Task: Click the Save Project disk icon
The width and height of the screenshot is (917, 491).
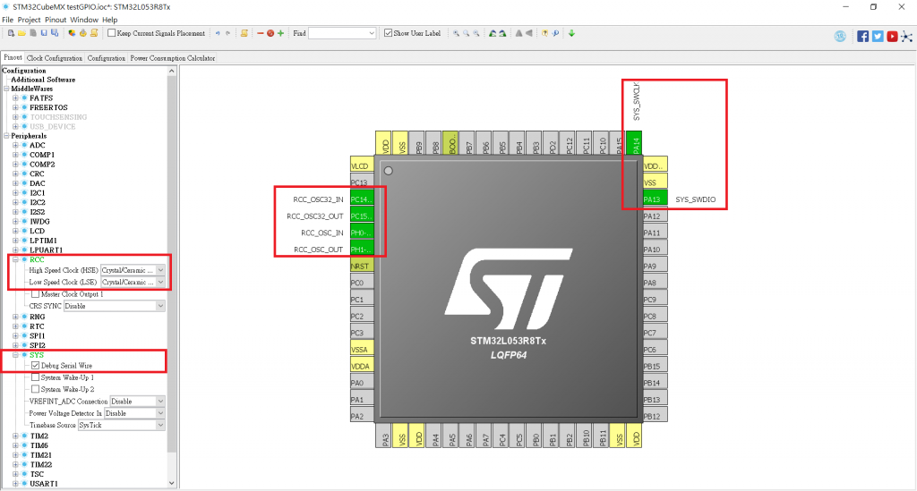Action: pos(44,33)
